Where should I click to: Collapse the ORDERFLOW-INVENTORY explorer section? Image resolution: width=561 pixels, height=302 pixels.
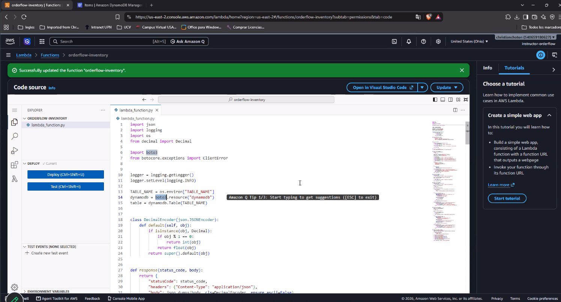66,119
